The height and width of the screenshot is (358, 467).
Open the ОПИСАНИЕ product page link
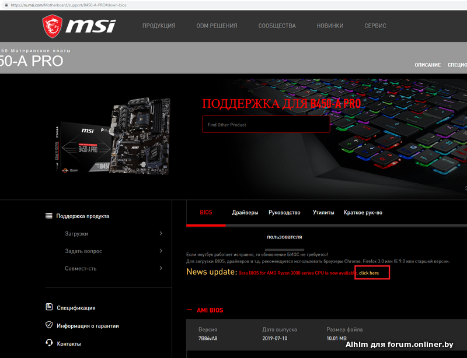click(x=428, y=65)
